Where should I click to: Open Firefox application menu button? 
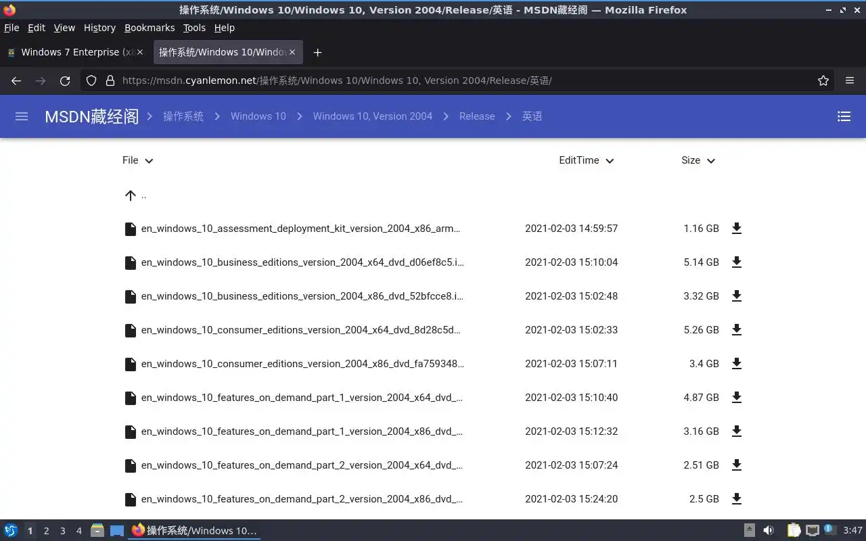click(x=850, y=80)
